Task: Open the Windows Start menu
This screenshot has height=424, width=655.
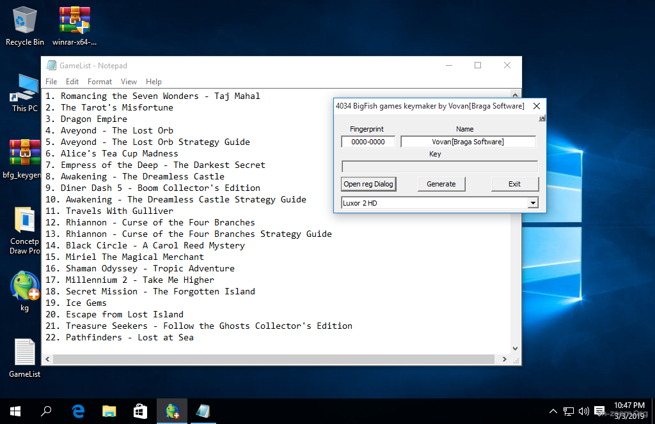Action: tap(15, 411)
